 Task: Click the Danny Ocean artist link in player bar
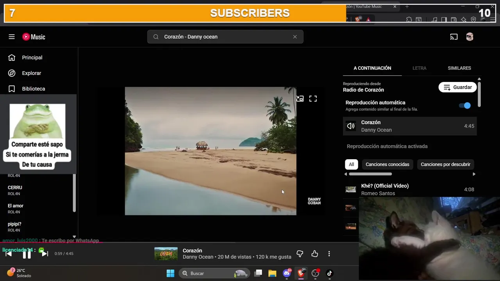pos(198,257)
